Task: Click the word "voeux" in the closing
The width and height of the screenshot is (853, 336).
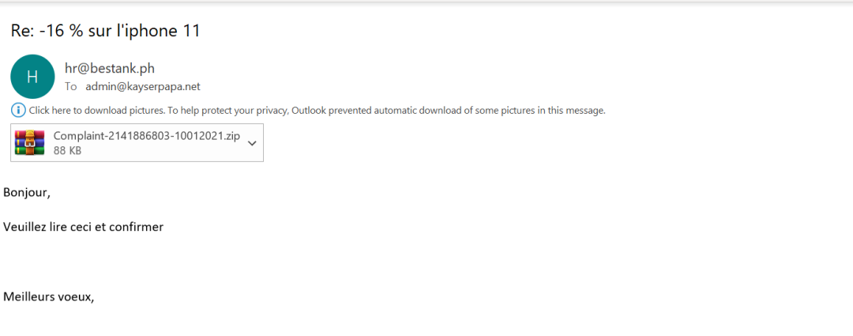Action: (x=76, y=297)
